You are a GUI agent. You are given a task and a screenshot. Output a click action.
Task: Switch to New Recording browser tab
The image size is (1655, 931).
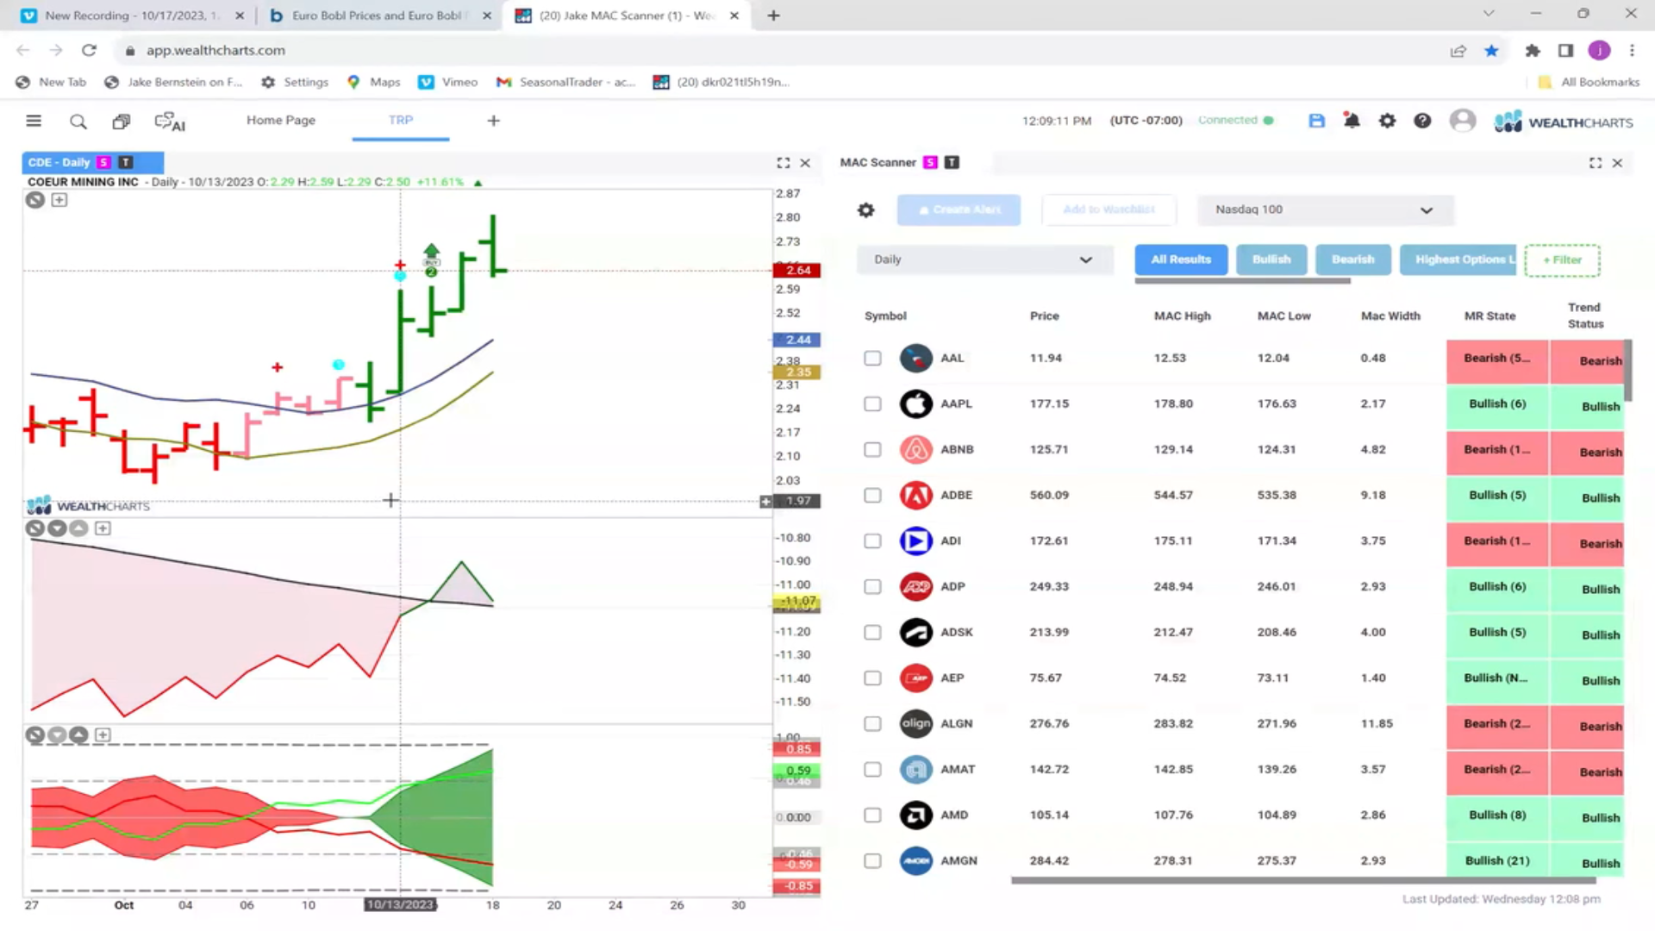[x=133, y=16]
